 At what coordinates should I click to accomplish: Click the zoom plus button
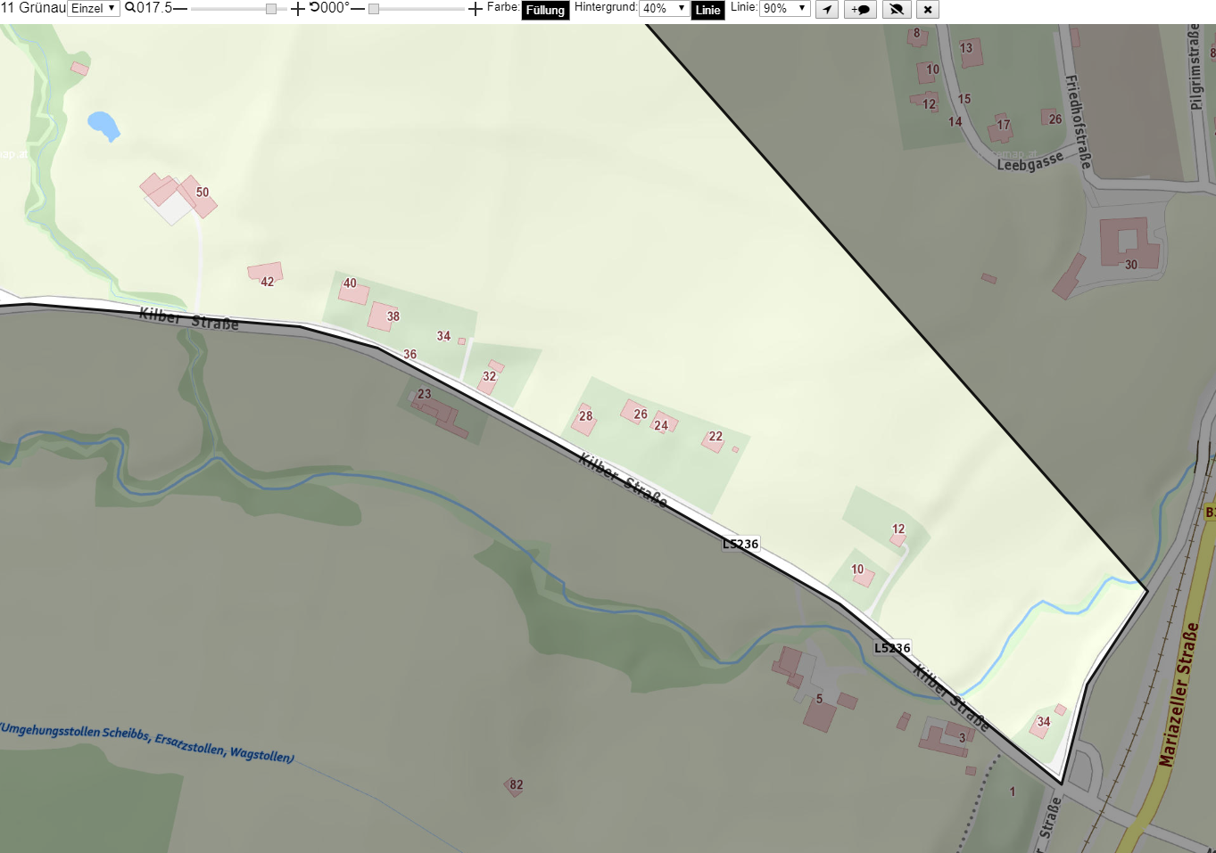click(x=298, y=9)
